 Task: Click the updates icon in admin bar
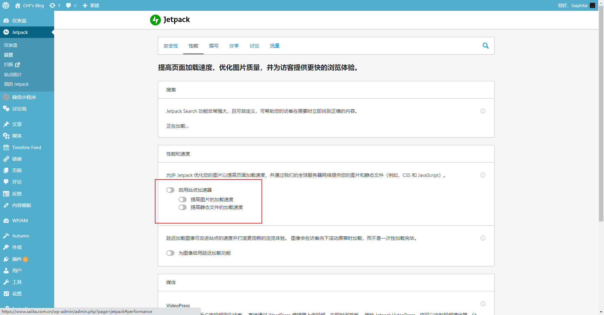click(x=53, y=5)
